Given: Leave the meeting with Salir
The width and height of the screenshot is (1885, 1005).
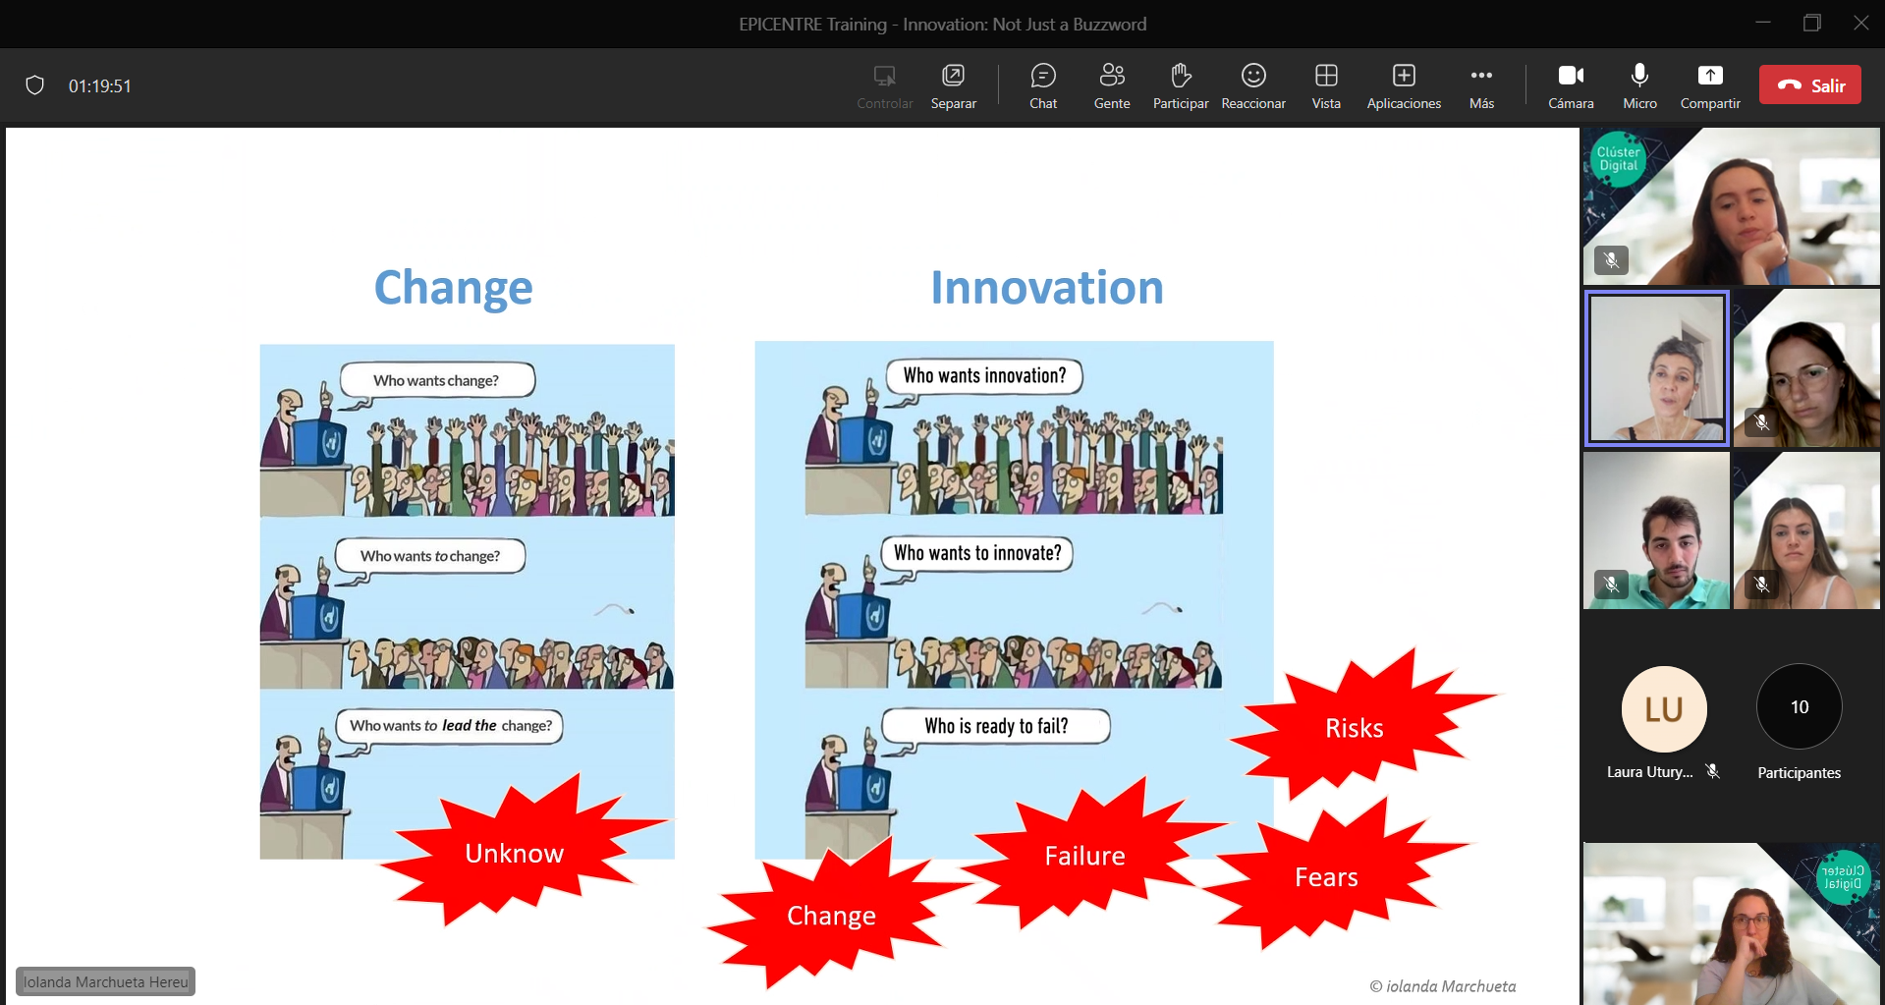Looking at the screenshot, I should (1809, 85).
